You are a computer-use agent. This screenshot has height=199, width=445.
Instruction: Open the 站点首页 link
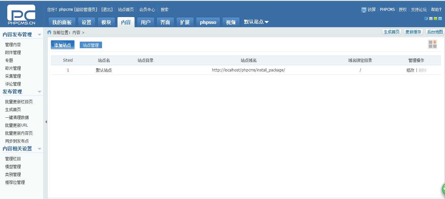pos(126,10)
